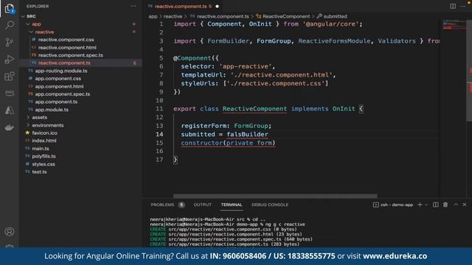Select the 'zsh - demo-app' terminal label
This screenshot has height=265, width=472.
[397, 205]
